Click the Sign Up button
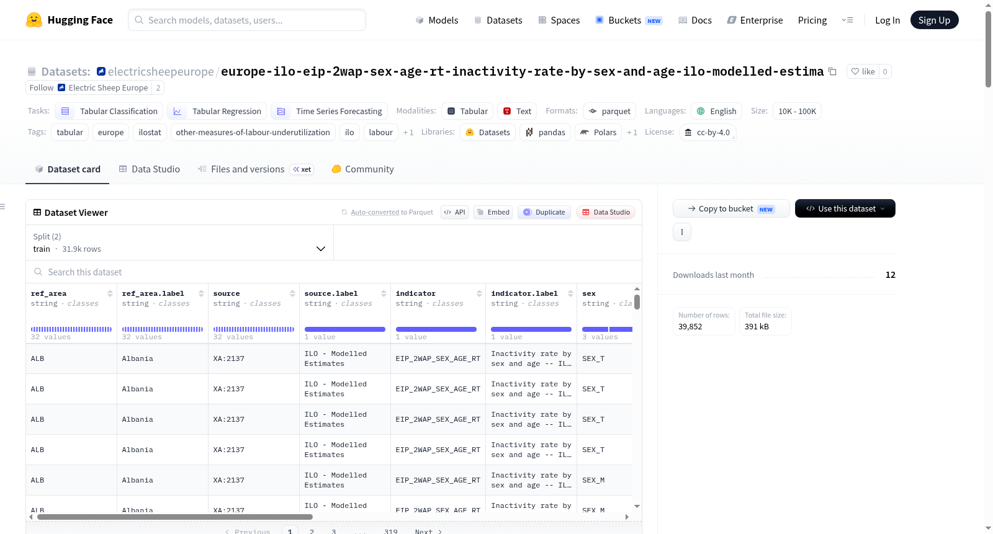Screen dimensions: 993x534 [x=935, y=20]
